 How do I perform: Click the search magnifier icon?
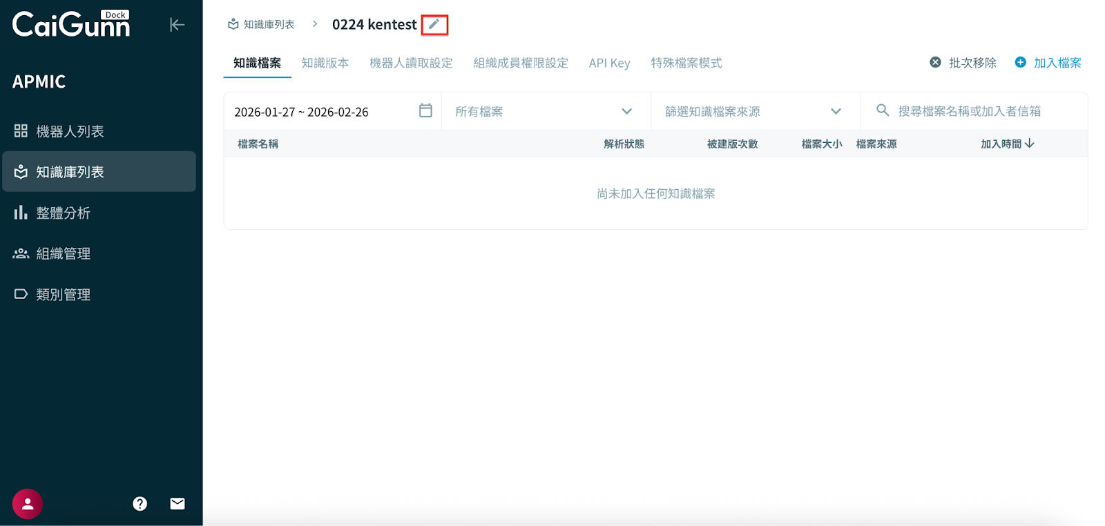882,110
